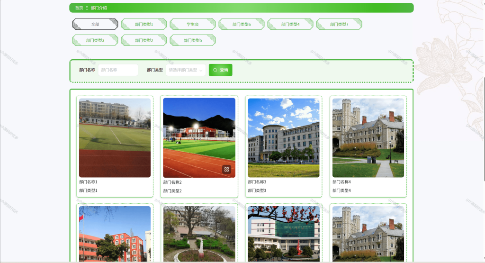485x263 pixels.
Task: Click the green 查询 search button
Action: [221, 70]
